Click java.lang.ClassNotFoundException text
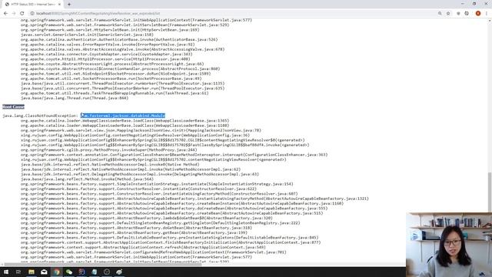Image resolution: width=492 pixels, height=277 pixels. pos(39,115)
